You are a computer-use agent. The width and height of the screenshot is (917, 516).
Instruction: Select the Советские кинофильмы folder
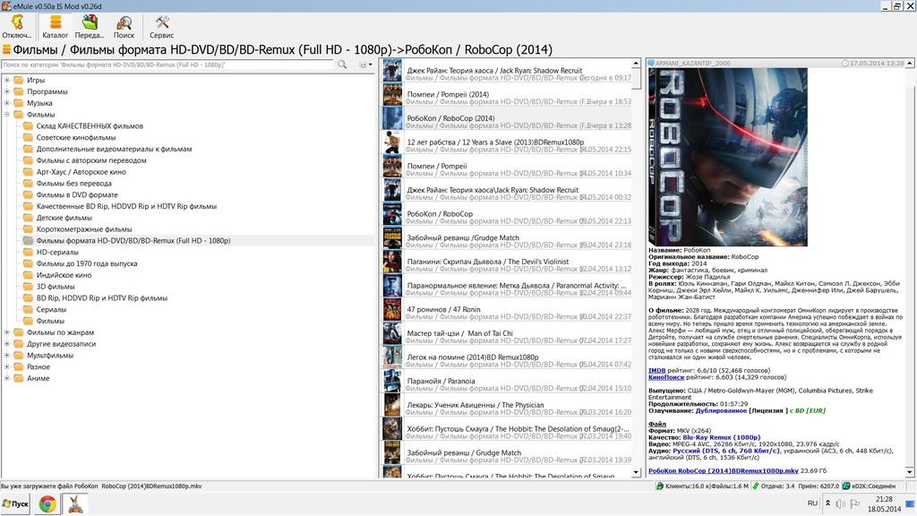(x=76, y=137)
